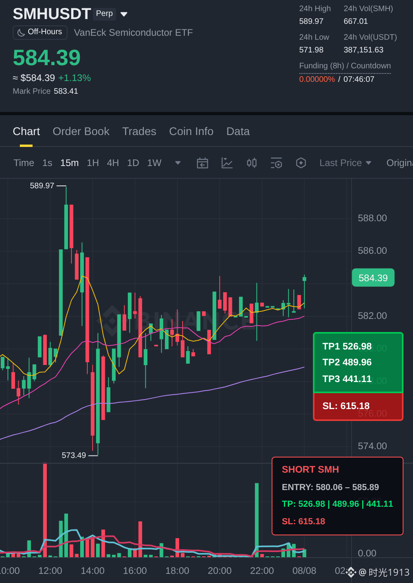Select the 4H interval

[113, 163]
